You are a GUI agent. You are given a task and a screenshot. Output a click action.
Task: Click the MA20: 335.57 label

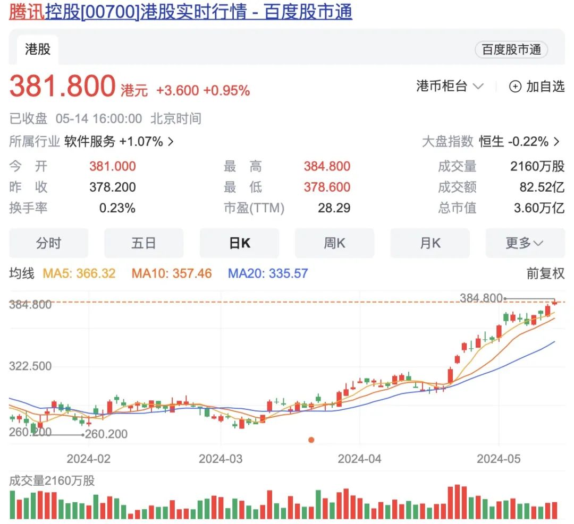pos(268,273)
